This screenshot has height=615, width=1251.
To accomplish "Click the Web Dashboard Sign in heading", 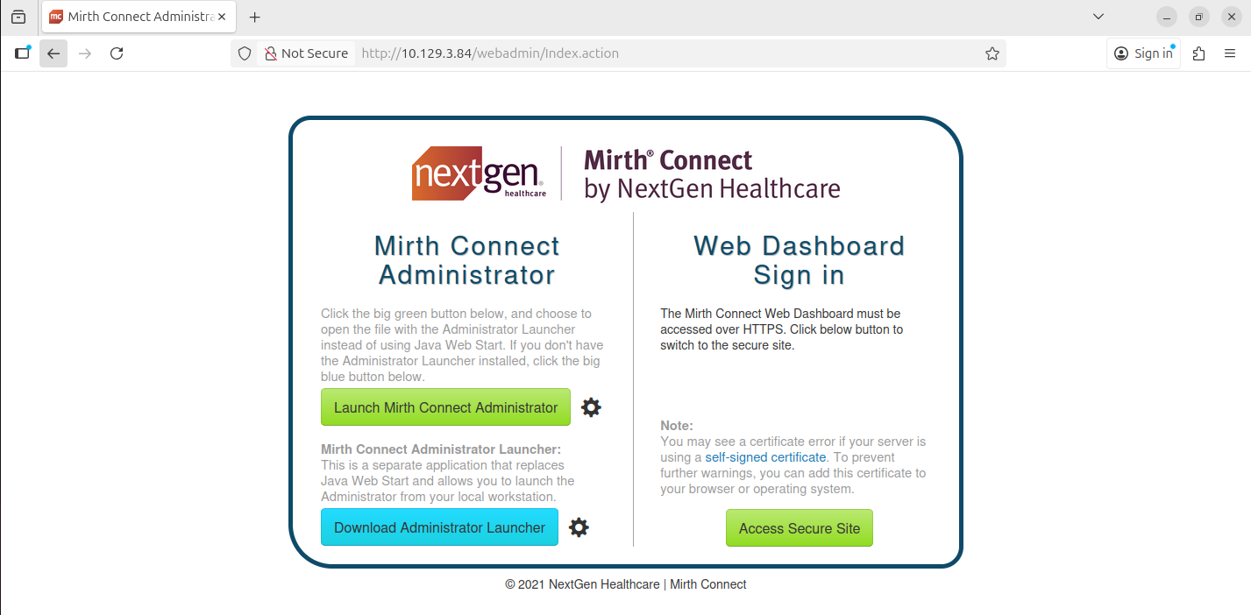I will pyautogui.click(x=800, y=260).
